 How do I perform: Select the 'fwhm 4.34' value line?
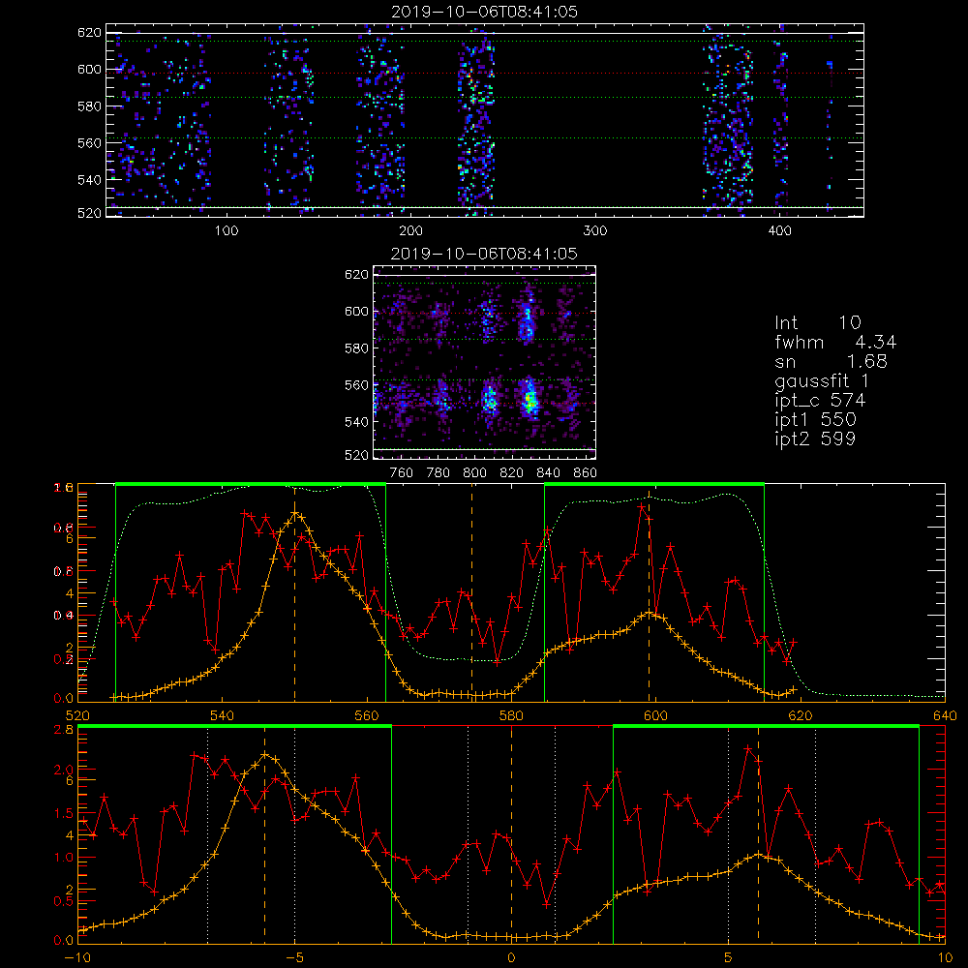coord(835,342)
